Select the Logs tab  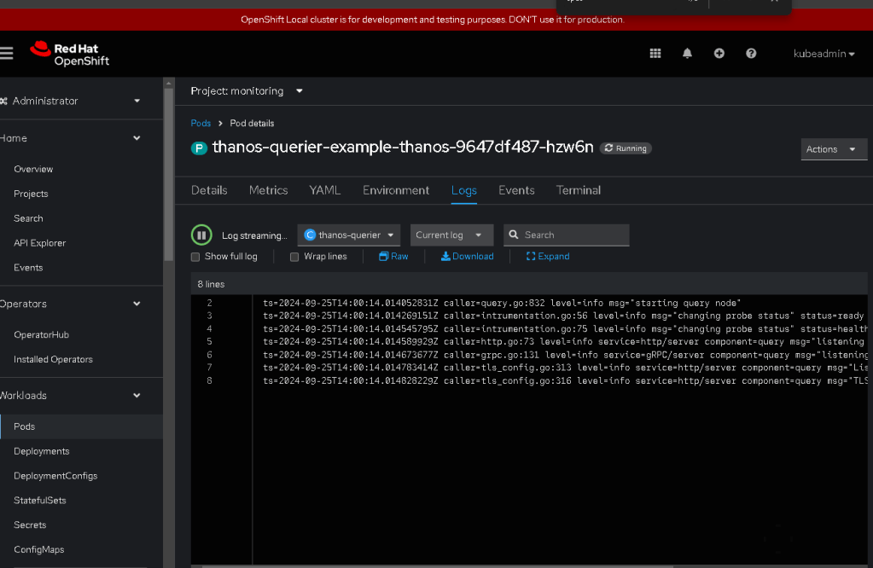463,190
